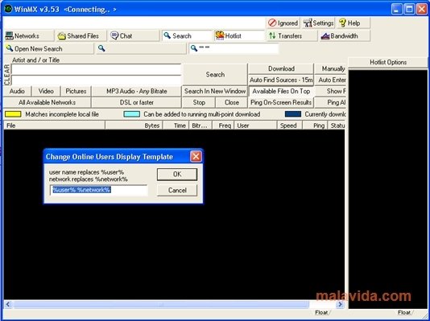
Task: Select the Pictures file type
Action: tap(76, 91)
